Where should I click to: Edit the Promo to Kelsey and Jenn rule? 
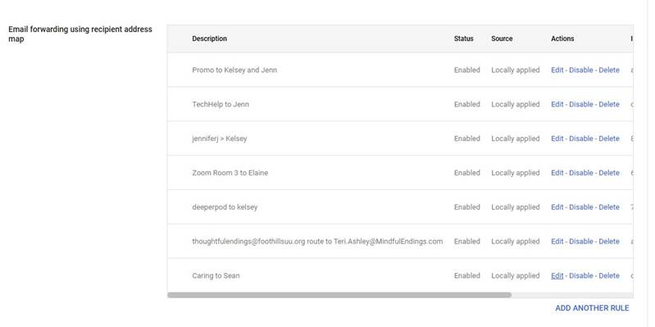[557, 70]
